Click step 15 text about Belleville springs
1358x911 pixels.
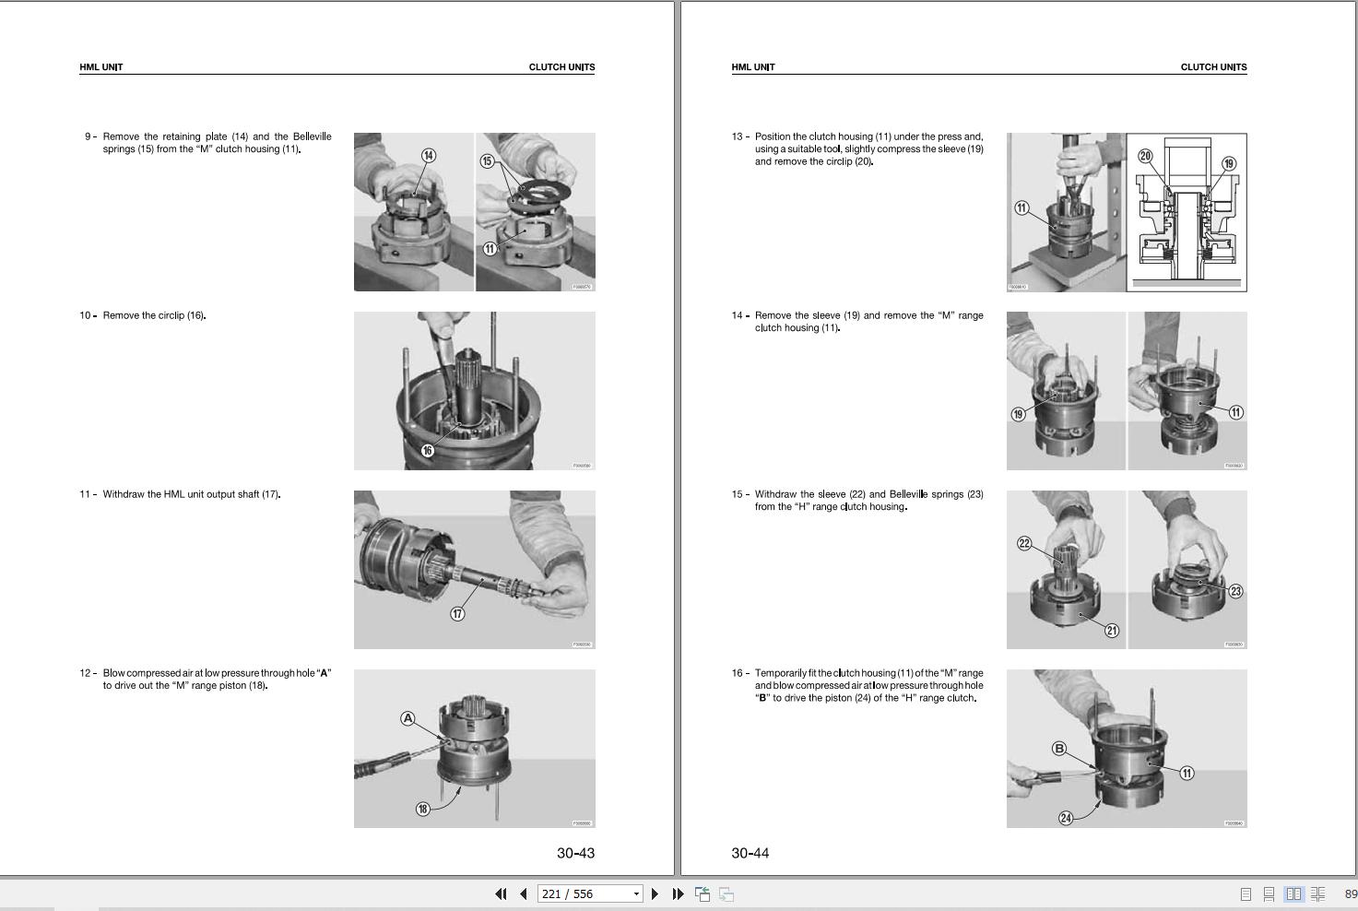tap(868, 501)
